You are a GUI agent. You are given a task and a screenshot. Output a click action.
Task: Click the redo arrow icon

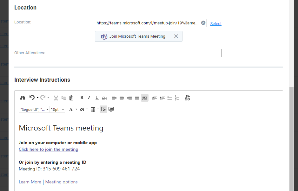(x=43, y=98)
